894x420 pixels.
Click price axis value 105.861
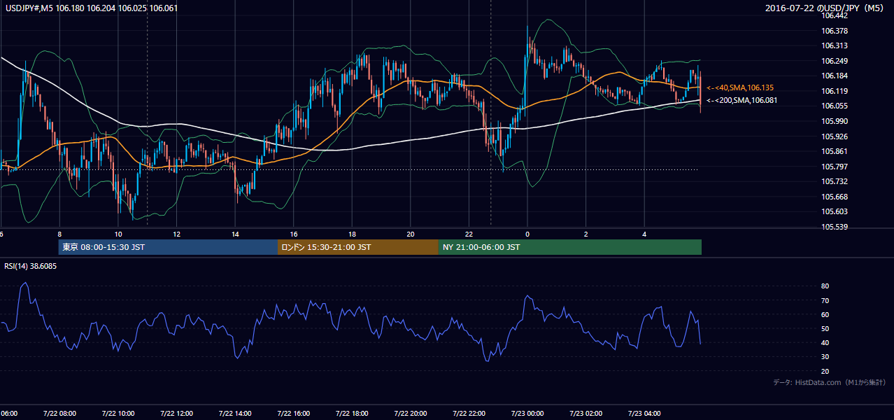coord(835,151)
